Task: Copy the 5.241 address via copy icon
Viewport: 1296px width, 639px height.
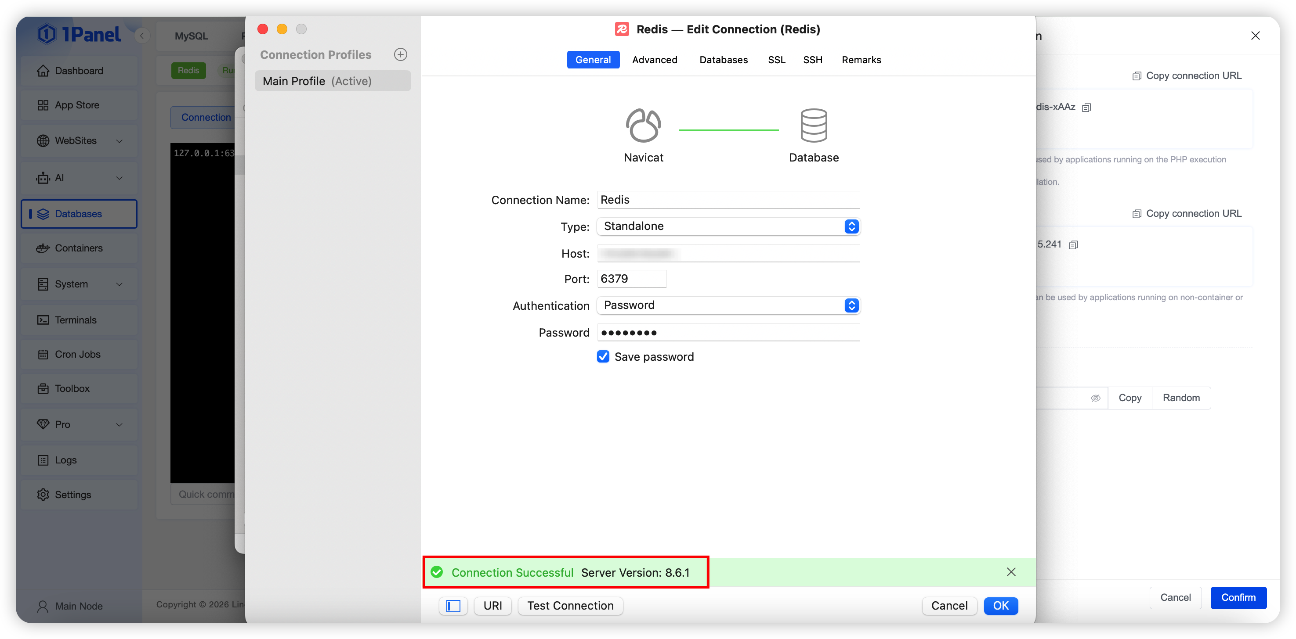Action: [1073, 245]
